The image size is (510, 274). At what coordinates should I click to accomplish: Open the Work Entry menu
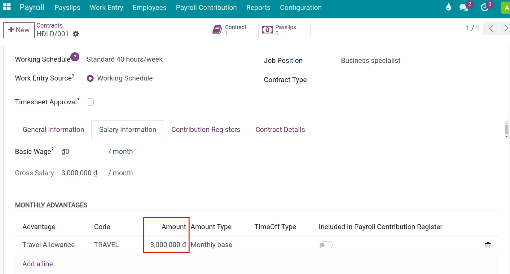tap(106, 7)
